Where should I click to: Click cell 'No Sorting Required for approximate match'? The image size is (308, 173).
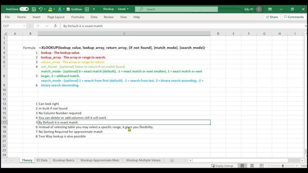tap(124, 132)
